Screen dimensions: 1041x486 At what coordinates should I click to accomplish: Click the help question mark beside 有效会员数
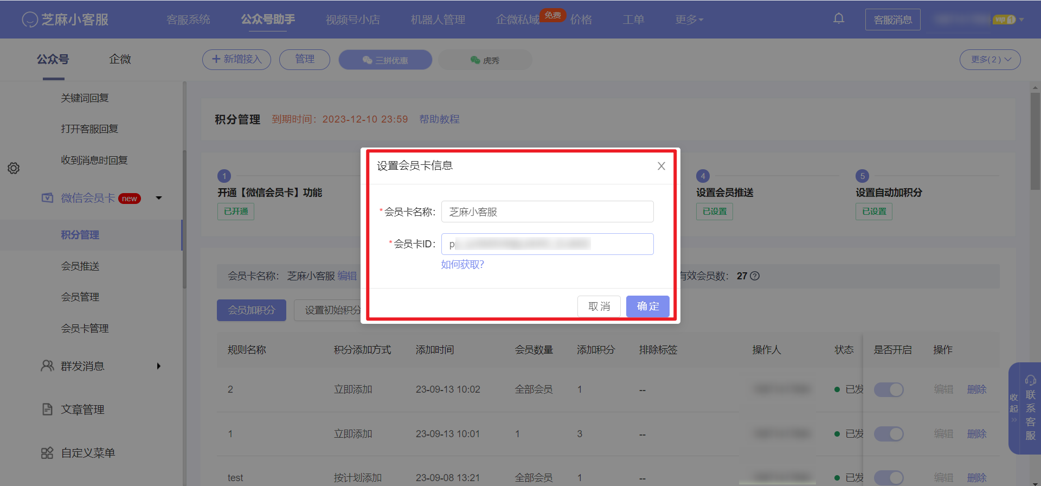tap(755, 276)
